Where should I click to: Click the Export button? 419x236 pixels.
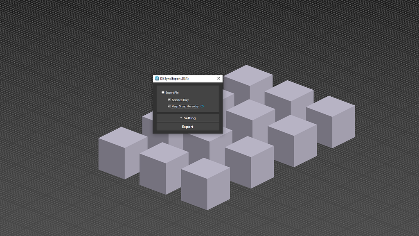(187, 127)
